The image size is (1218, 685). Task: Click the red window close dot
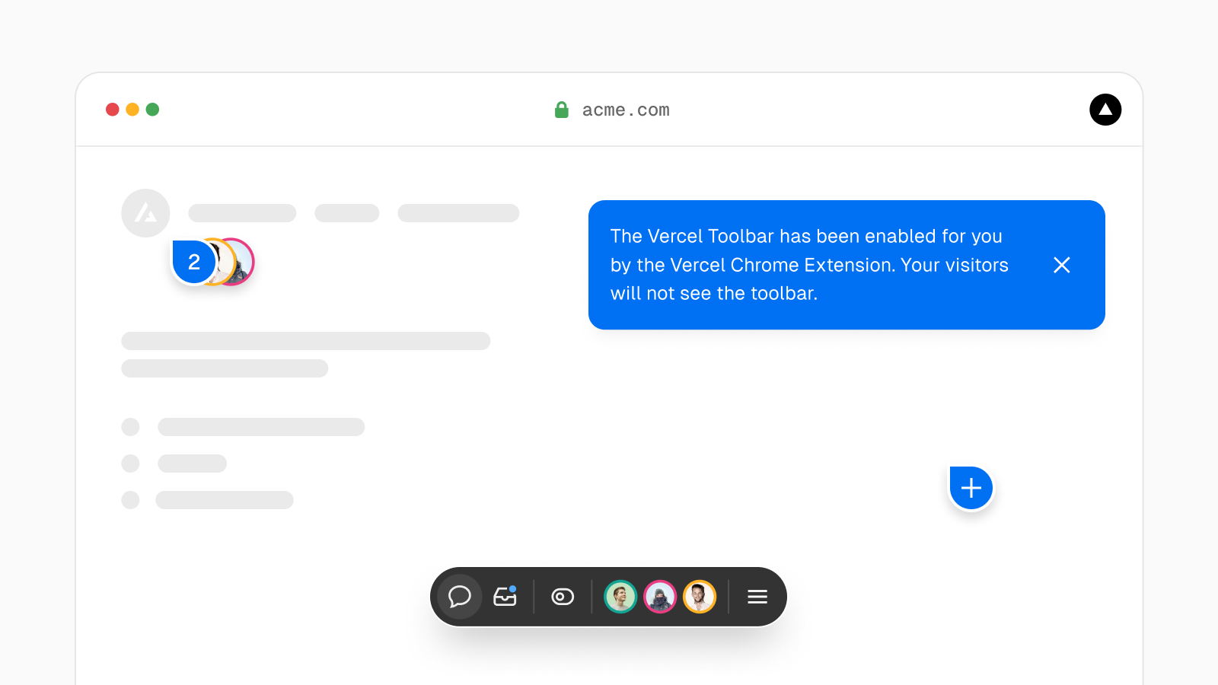[113, 110]
